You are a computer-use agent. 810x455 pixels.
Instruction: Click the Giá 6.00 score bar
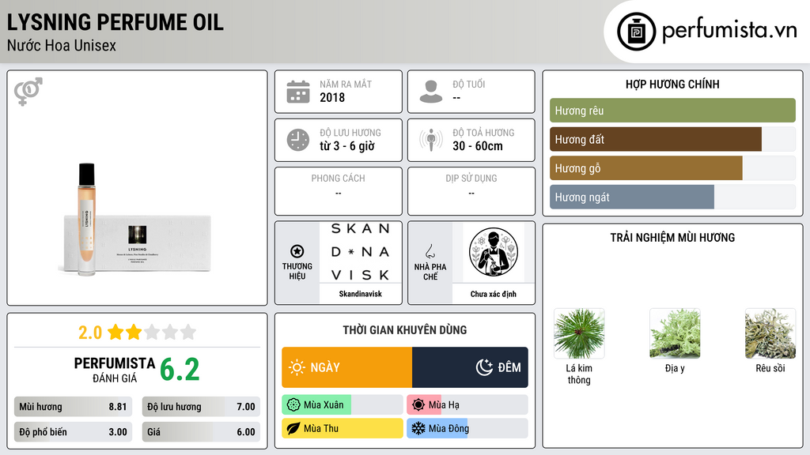[x=201, y=432]
